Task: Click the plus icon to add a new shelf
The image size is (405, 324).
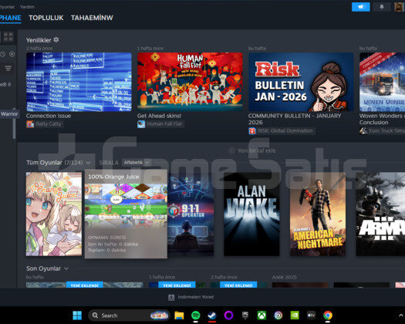Action: click(x=231, y=150)
